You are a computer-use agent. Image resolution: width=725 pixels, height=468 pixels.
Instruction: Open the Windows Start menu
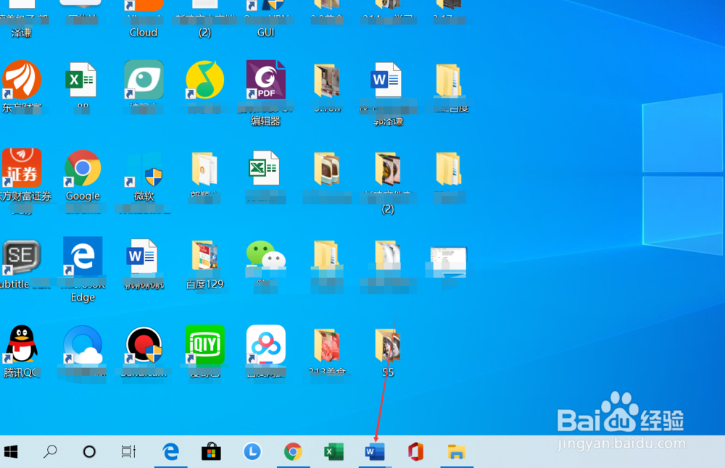click(10, 451)
